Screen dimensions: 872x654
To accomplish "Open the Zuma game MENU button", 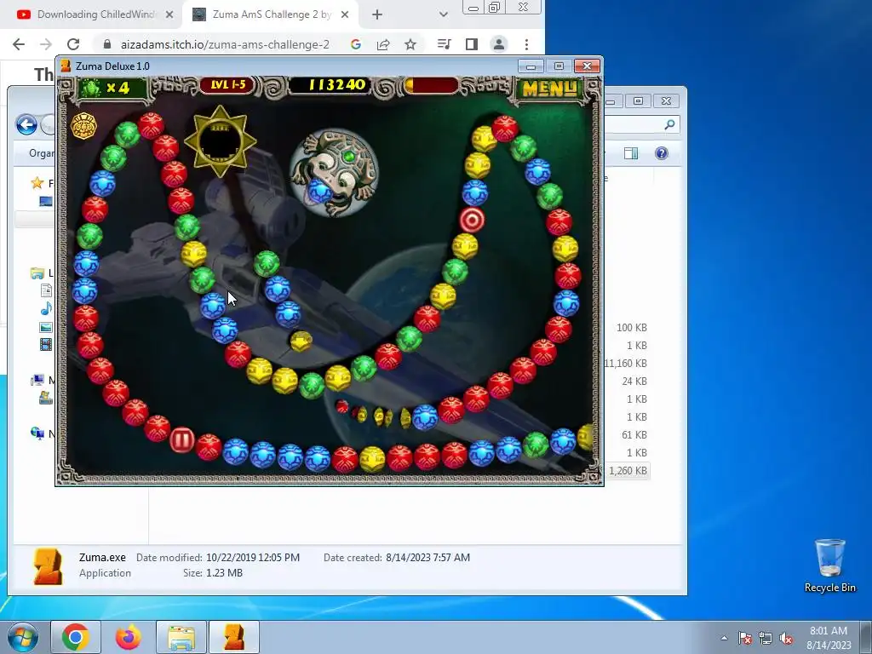I will pos(549,89).
